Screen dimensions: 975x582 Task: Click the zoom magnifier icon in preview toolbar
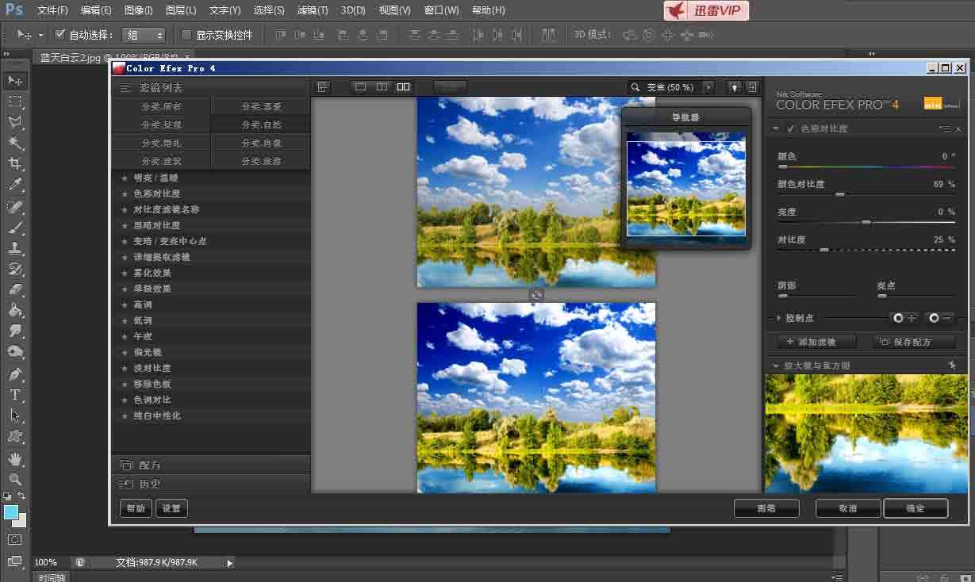(635, 87)
